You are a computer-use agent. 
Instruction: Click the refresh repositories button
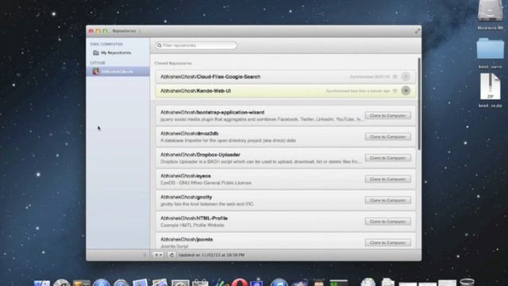[x=171, y=255]
